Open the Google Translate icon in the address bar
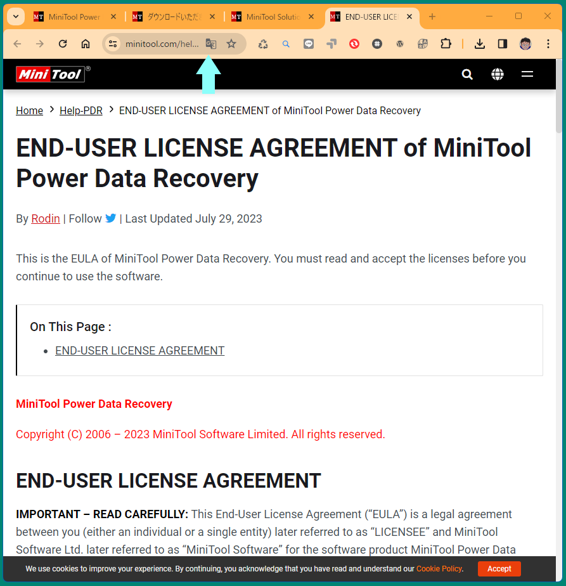566x586 pixels. click(x=211, y=44)
